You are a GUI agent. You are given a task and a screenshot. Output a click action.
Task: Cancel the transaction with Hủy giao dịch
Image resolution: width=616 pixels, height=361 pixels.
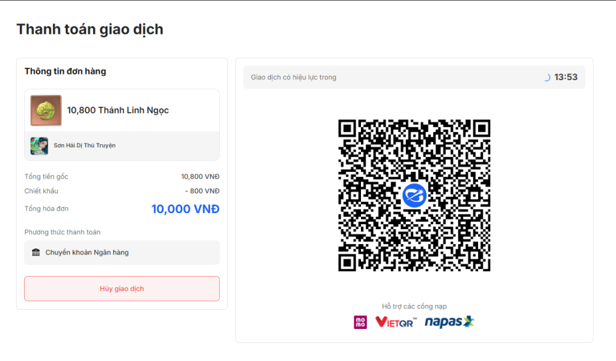[122, 289]
